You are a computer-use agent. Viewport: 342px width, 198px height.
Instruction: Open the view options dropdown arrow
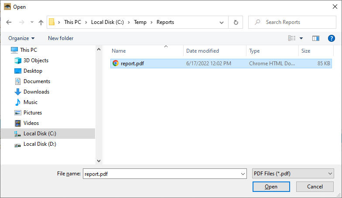[x=301, y=38]
